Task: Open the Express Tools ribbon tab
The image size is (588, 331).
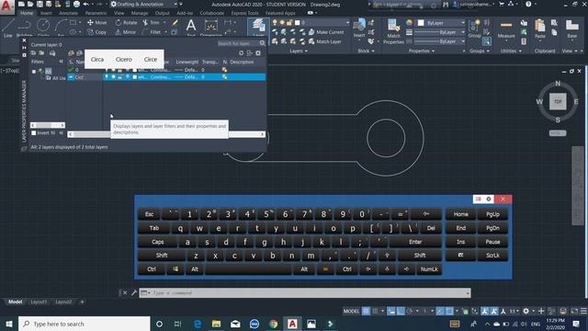Action: pyautogui.click(x=244, y=13)
